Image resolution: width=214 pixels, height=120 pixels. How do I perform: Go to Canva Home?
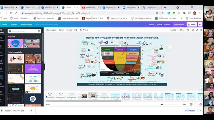point(4,24)
